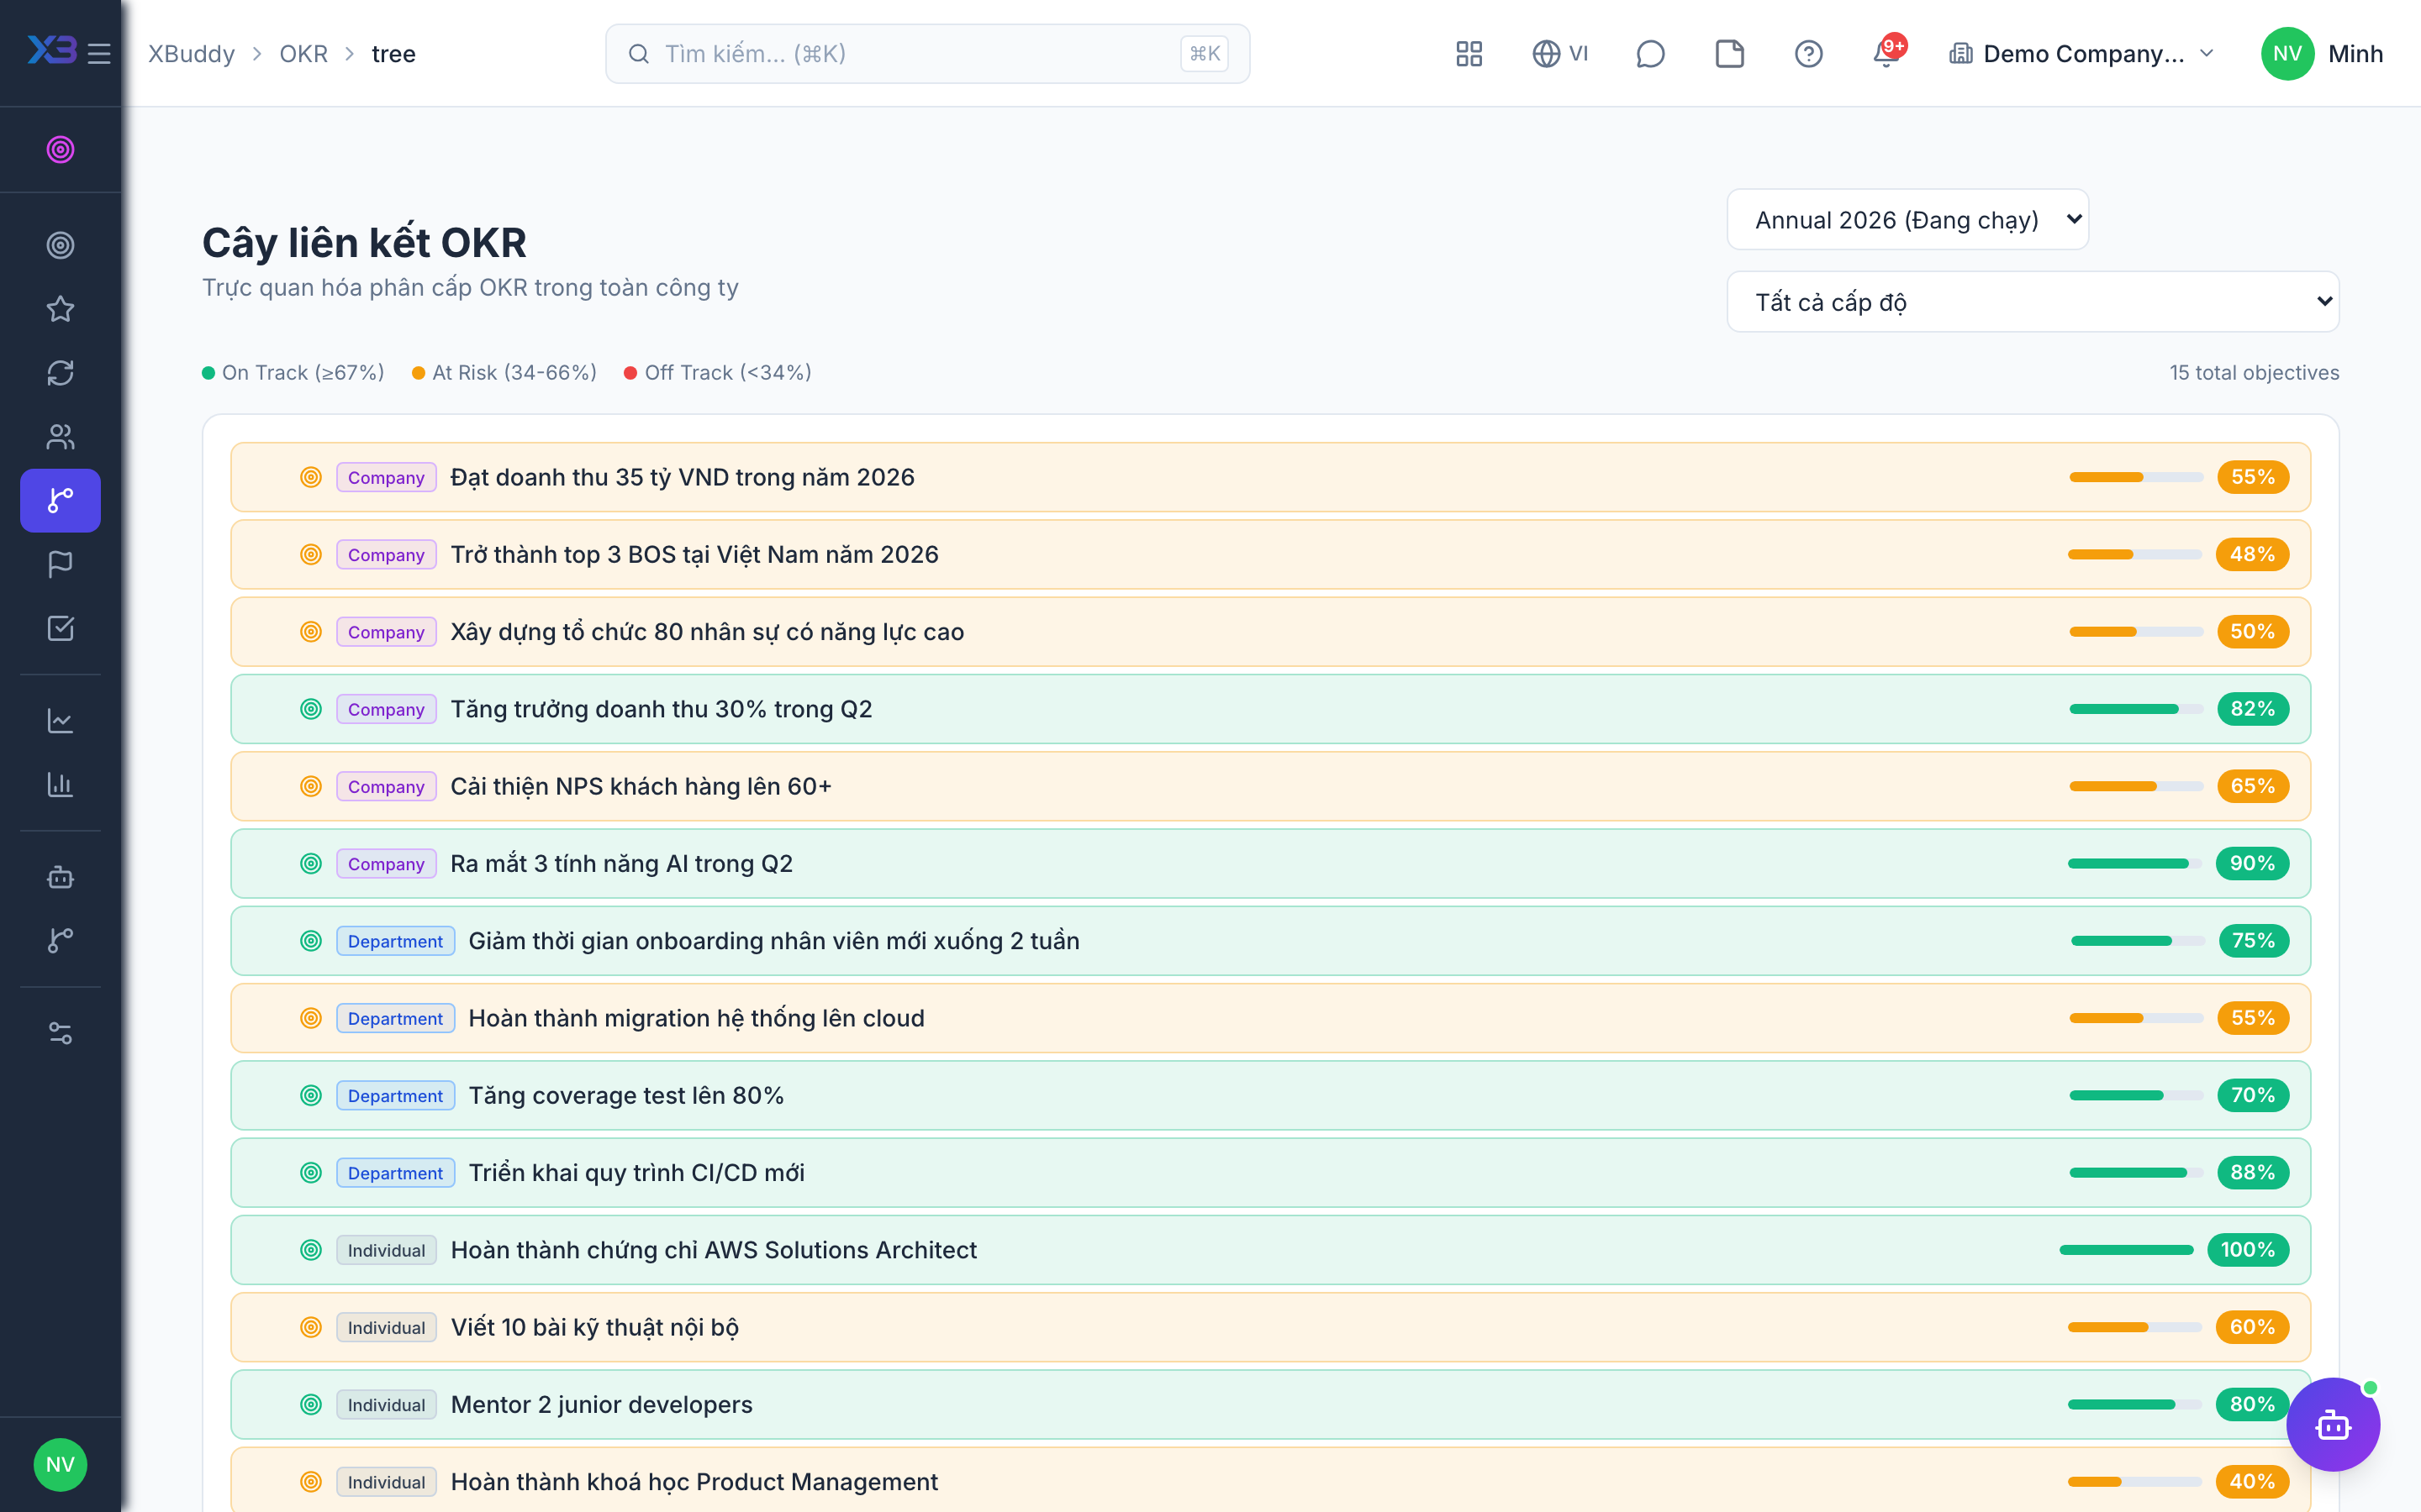Open the note document icon in header

(1728, 53)
